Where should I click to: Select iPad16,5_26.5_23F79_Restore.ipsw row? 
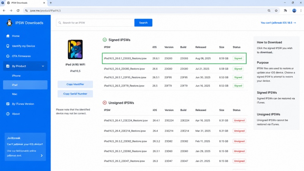tap(175, 86)
